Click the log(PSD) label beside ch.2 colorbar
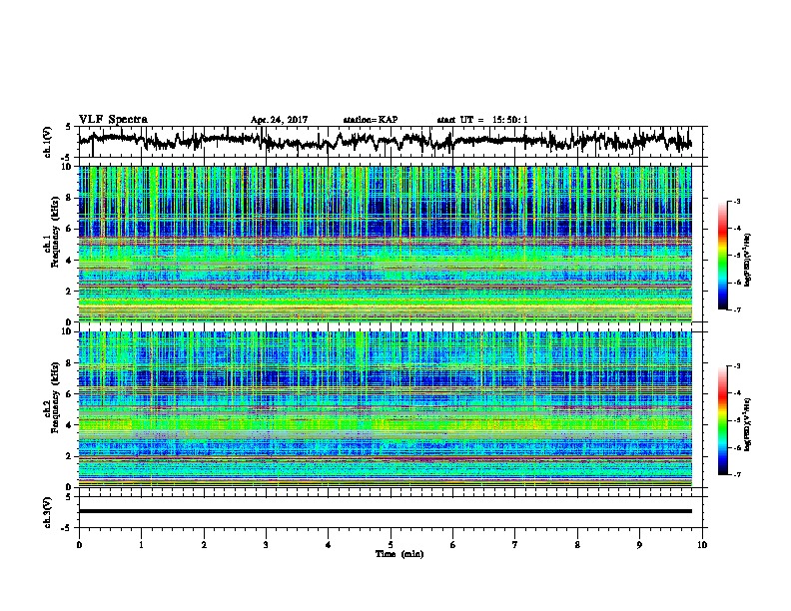 coord(748,423)
